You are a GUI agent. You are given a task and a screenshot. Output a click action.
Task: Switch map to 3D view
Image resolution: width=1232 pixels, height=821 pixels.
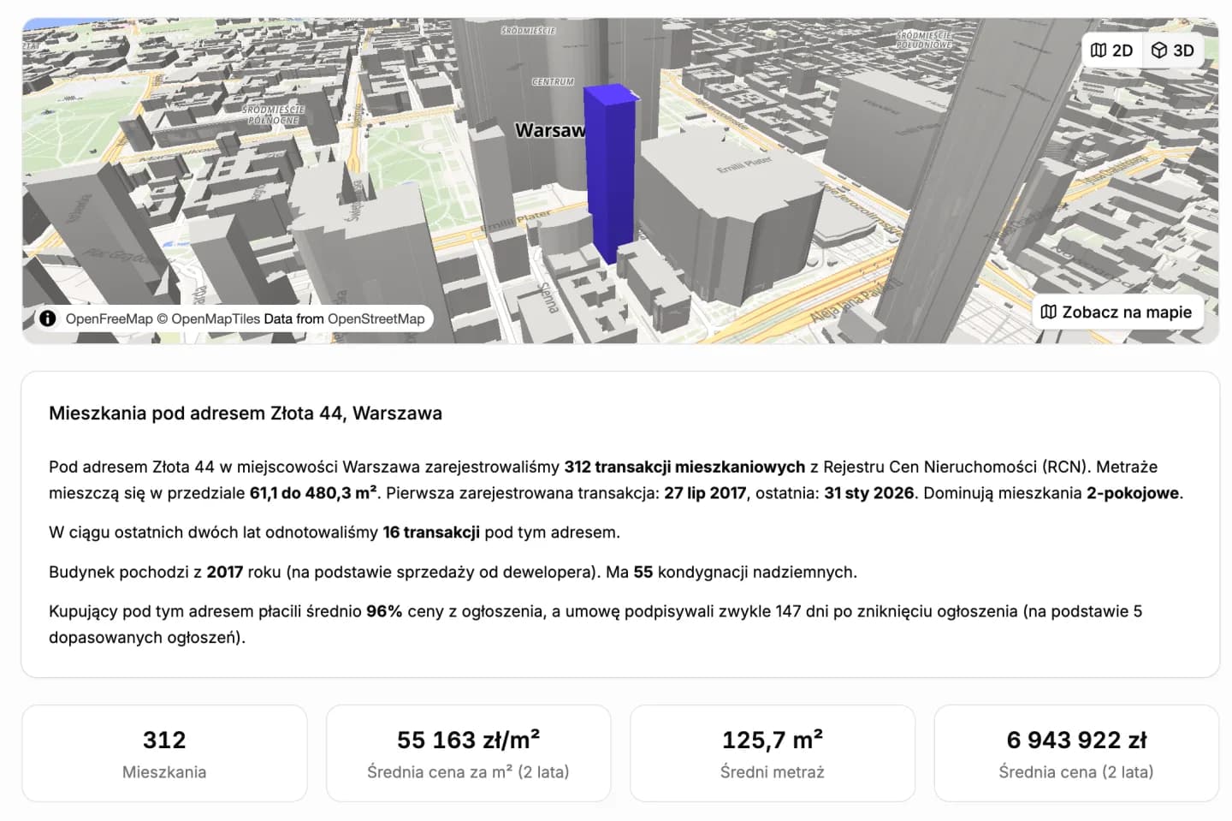pyautogui.click(x=1172, y=51)
